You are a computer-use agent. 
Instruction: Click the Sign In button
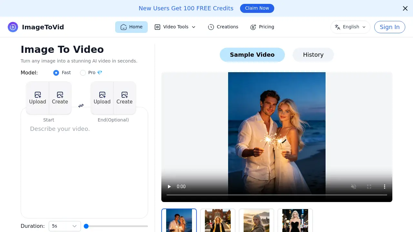[x=390, y=27]
